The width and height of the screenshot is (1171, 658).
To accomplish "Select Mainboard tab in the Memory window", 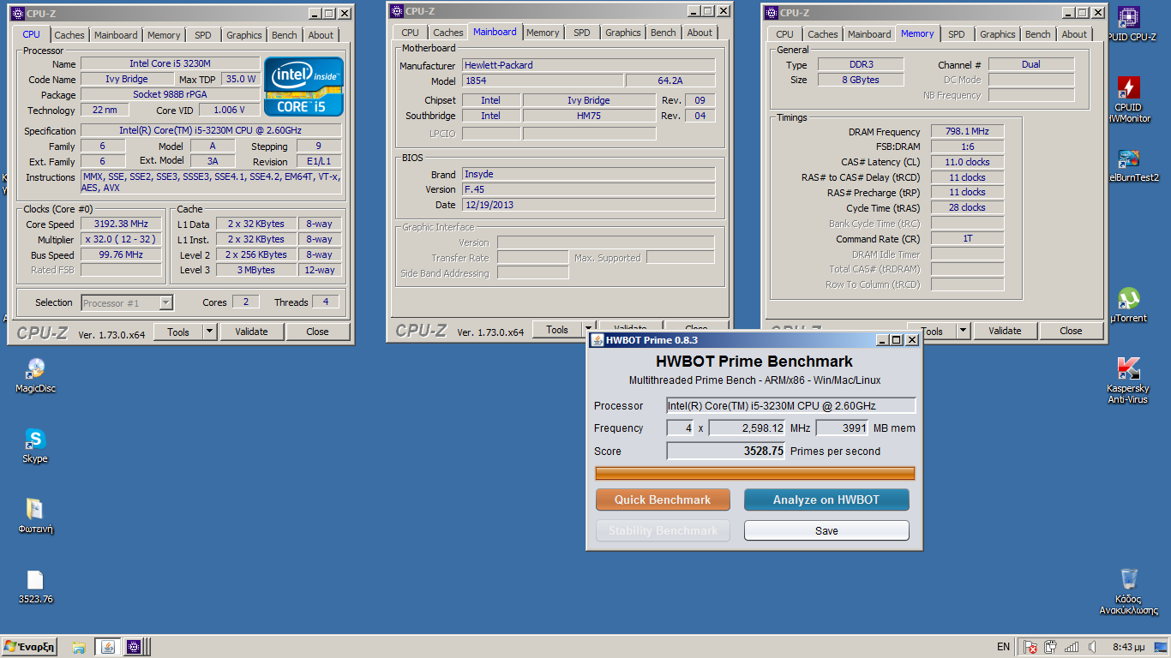I will click(x=869, y=34).
